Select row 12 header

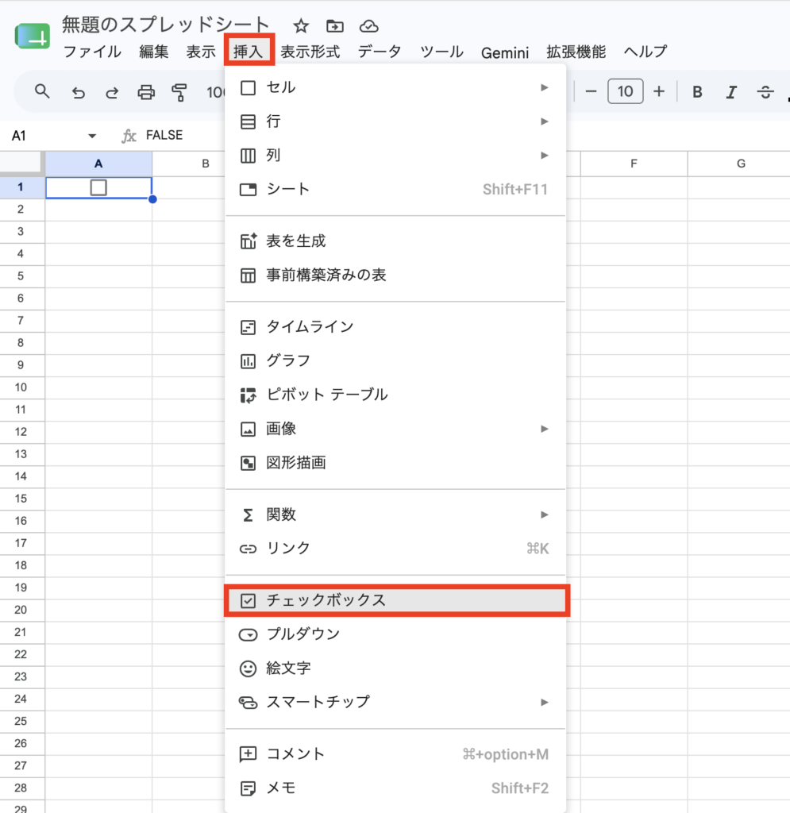coord(21,432)
